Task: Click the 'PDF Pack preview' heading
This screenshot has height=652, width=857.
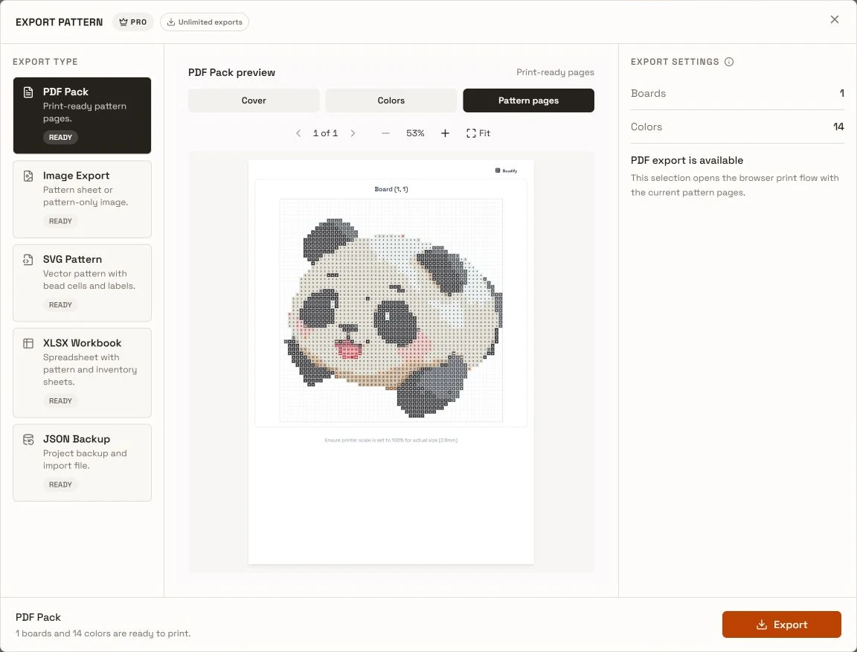Action: [232, 72]
